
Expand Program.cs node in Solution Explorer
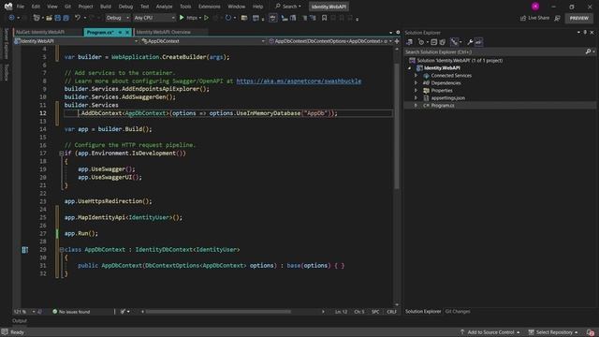(x=416, y=106)
